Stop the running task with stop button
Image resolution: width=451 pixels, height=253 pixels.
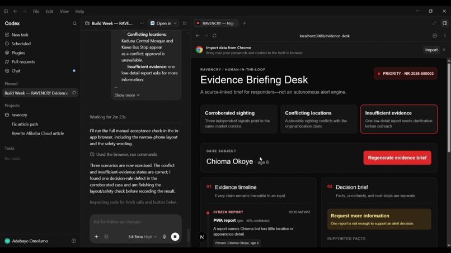coord(175,237)
